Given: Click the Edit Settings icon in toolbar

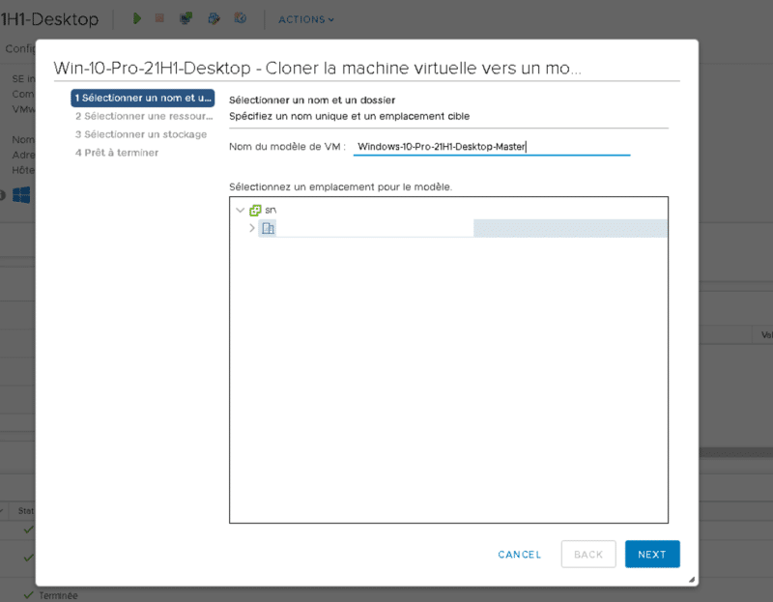Looking at the screenshot, I should tap(214, 18).
